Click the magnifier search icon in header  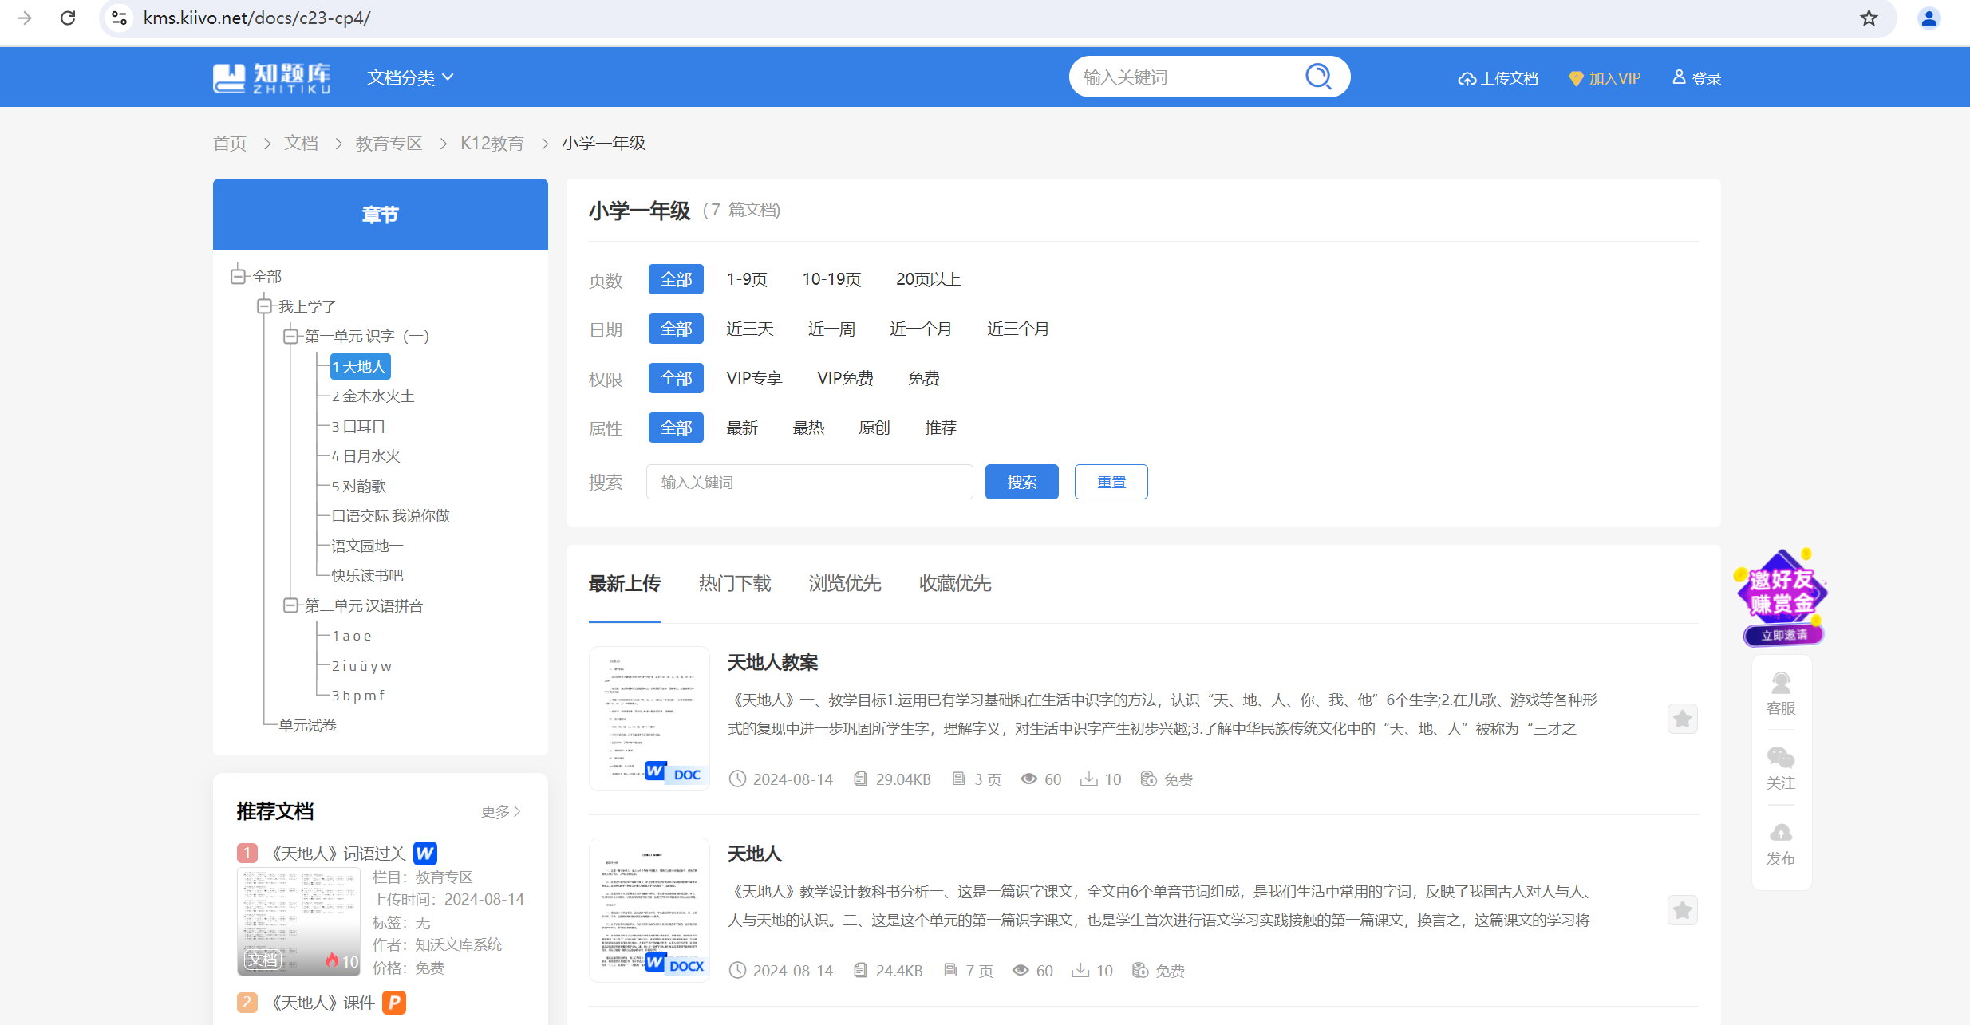(x=1318, y=77)
